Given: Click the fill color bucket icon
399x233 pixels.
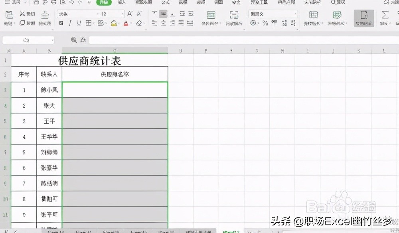Looking at the screenshot, I should coord(113,23).
